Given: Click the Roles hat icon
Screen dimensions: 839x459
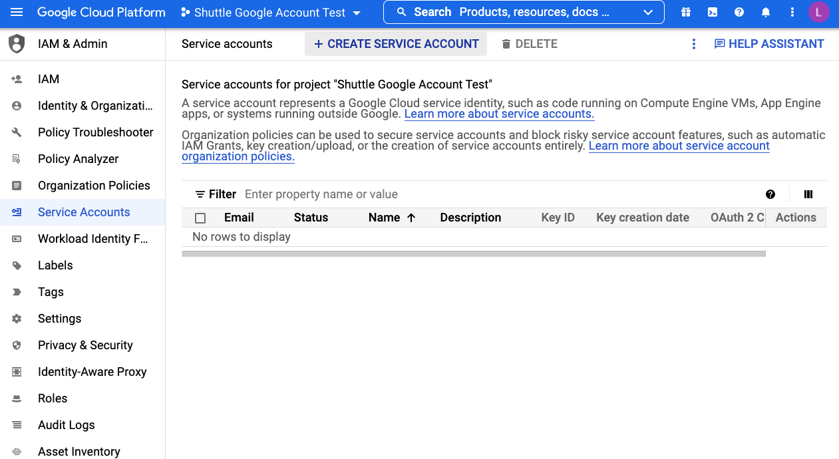Looking at the screenshot, I should [17, 398].
